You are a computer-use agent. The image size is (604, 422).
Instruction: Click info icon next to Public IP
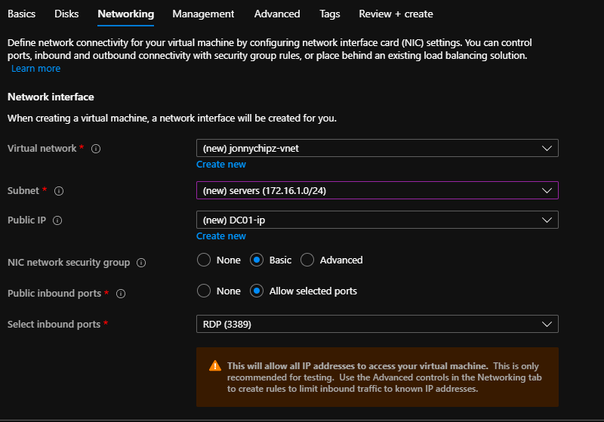[x=57, y=220]
